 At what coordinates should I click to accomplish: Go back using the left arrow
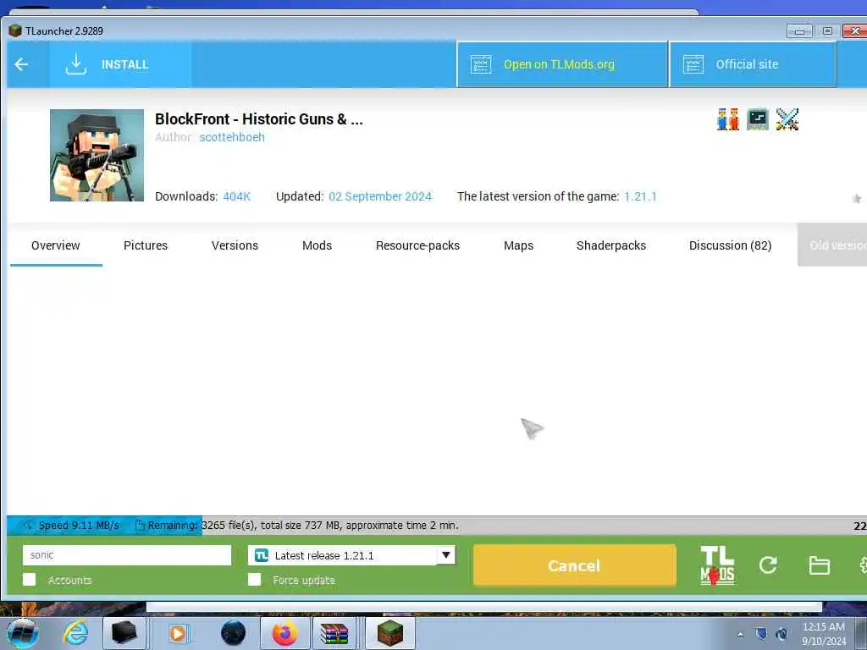(21, 64)
